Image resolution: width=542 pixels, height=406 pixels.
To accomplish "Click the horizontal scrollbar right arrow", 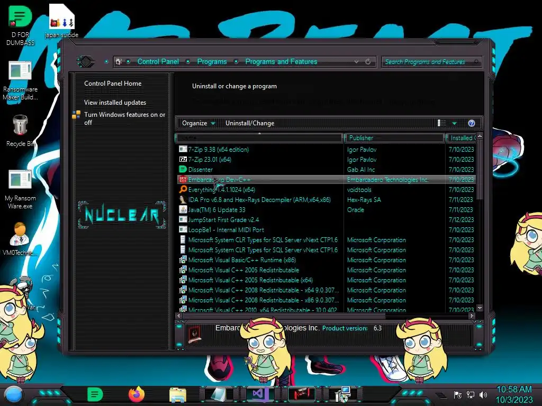I will 472,316.
